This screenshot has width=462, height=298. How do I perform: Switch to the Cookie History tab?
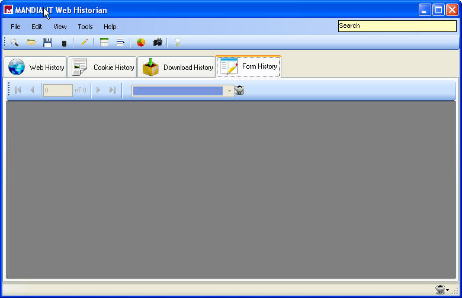(x=102, y=67)
